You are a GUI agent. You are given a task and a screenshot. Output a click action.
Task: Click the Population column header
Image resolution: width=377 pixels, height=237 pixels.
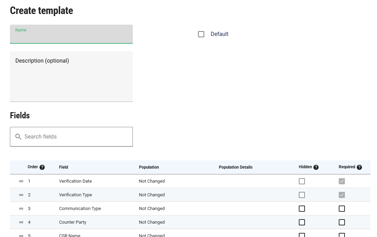coord(149,167)
